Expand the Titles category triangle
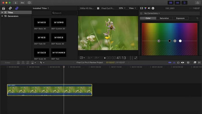This screenshot has height=114, width=202. 2,12
